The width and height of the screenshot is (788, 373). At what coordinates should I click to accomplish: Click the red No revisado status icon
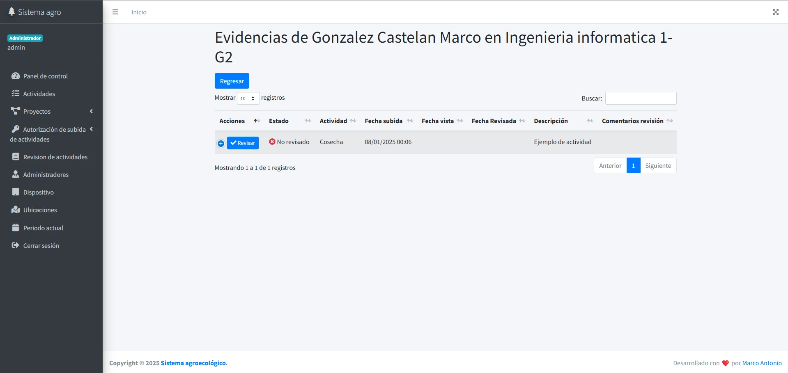click(272, 142)
